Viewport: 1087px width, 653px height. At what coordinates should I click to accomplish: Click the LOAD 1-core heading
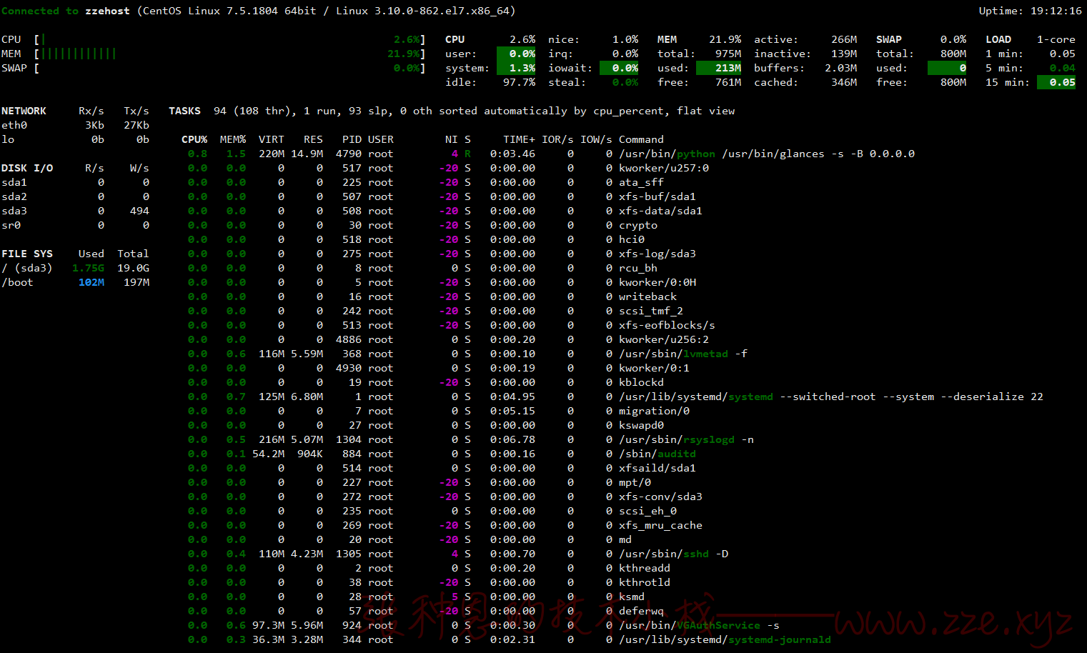point(1031,39)
